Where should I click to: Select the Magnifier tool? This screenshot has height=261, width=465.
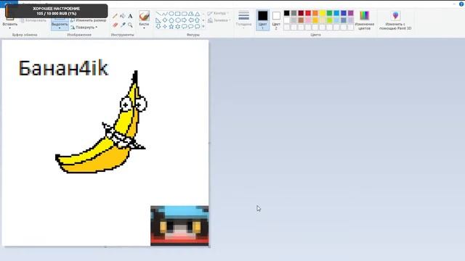[x=130, y=25]
